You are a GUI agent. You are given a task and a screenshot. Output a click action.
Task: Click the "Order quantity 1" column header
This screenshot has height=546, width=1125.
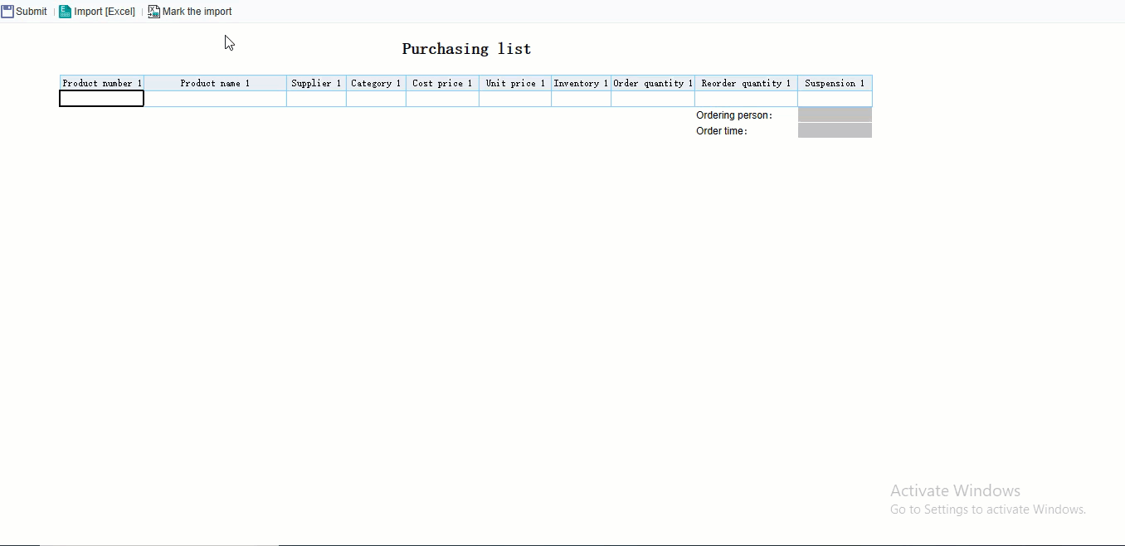click(x=653, y=83)
